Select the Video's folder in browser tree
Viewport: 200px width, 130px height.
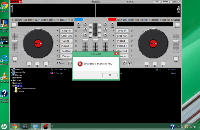(18, 83)
